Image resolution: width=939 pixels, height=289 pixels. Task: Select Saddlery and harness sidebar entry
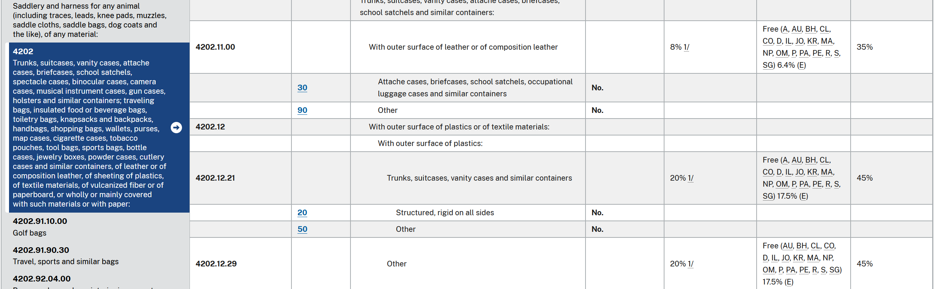[x=90, y=20]
